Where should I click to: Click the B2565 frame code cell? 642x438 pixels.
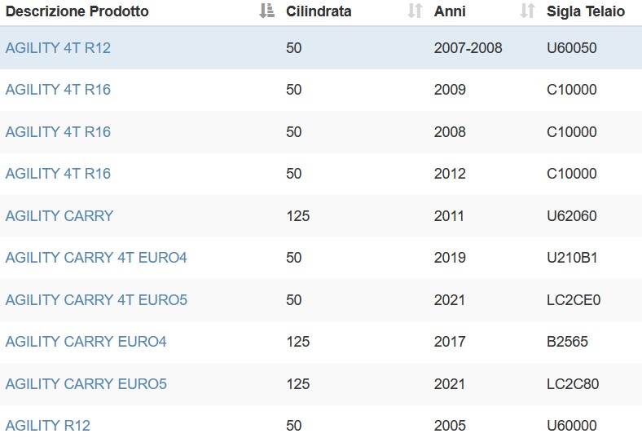[x=567, y=342]
